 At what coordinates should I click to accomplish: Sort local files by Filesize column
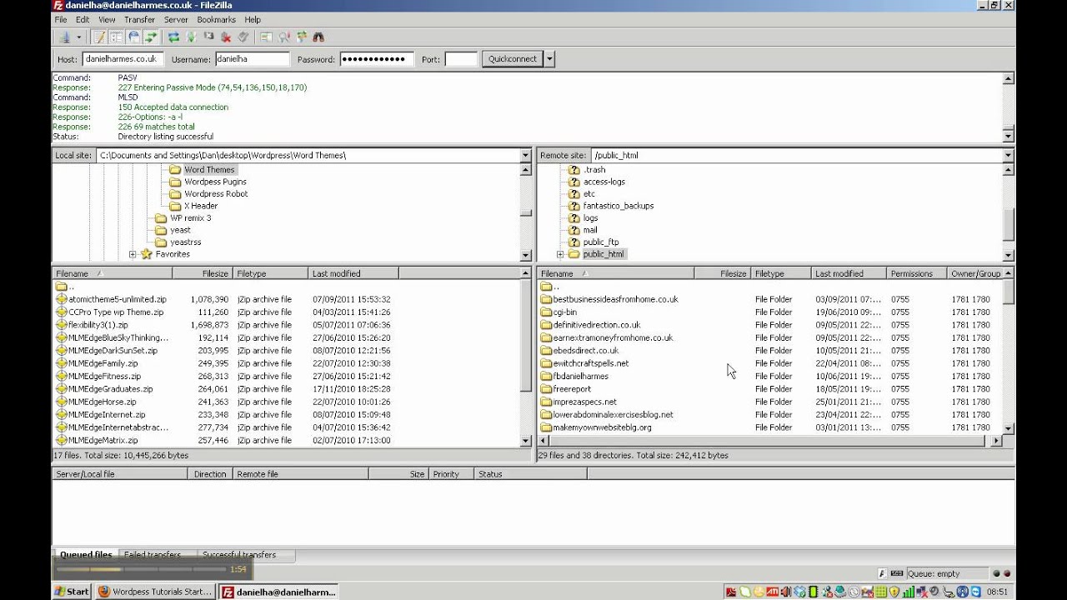tap(203, 273)
